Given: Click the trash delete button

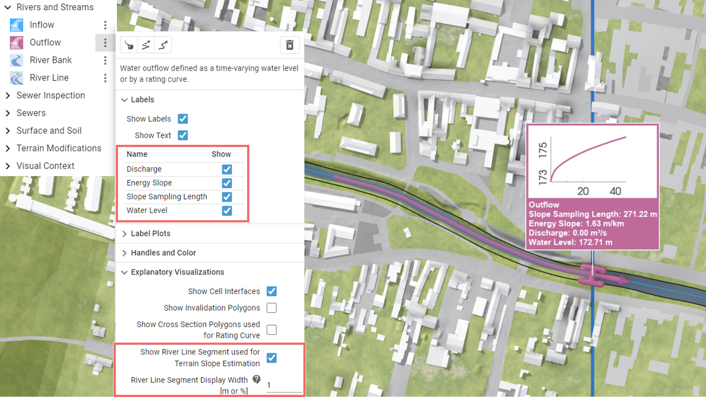Looking at the screenshot, I should 290,45.
